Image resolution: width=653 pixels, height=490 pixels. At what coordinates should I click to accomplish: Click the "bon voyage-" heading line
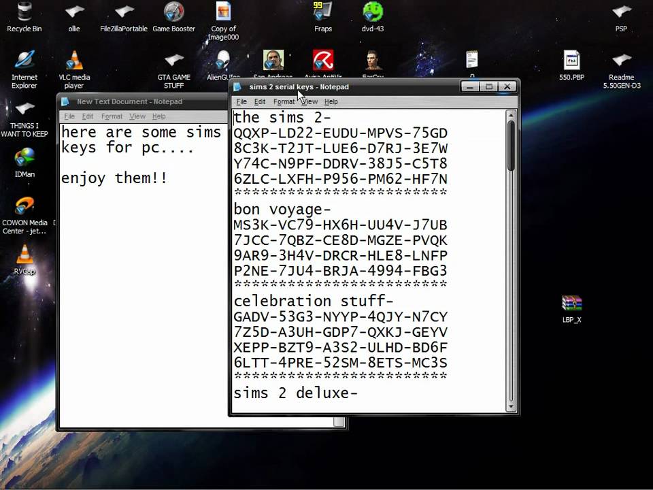pyautogui.click(x=282, y=209)
